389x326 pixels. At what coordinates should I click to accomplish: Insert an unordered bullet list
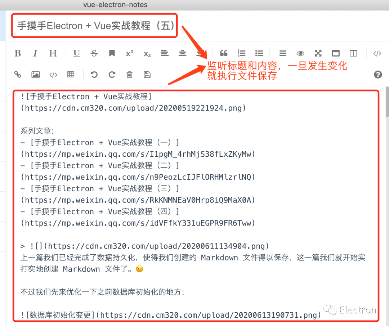pyautogui.click(x=259, y=53)
